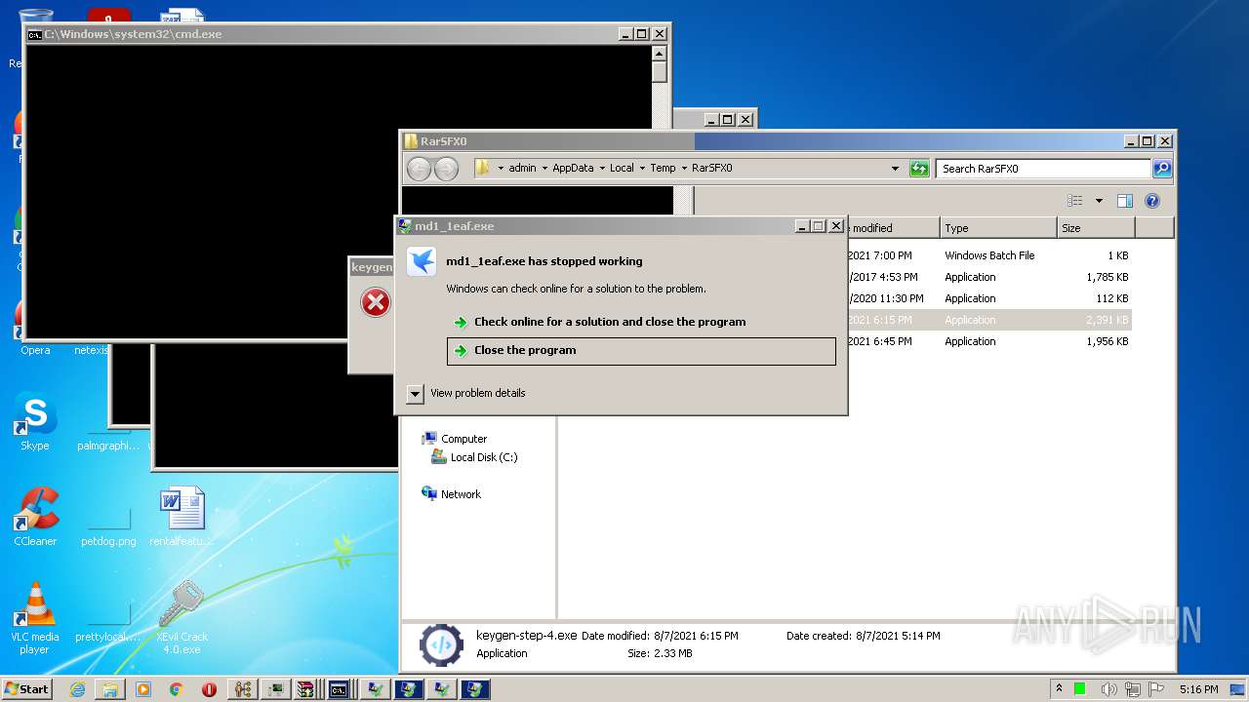Click the green square tray icon

[1080, 689]
